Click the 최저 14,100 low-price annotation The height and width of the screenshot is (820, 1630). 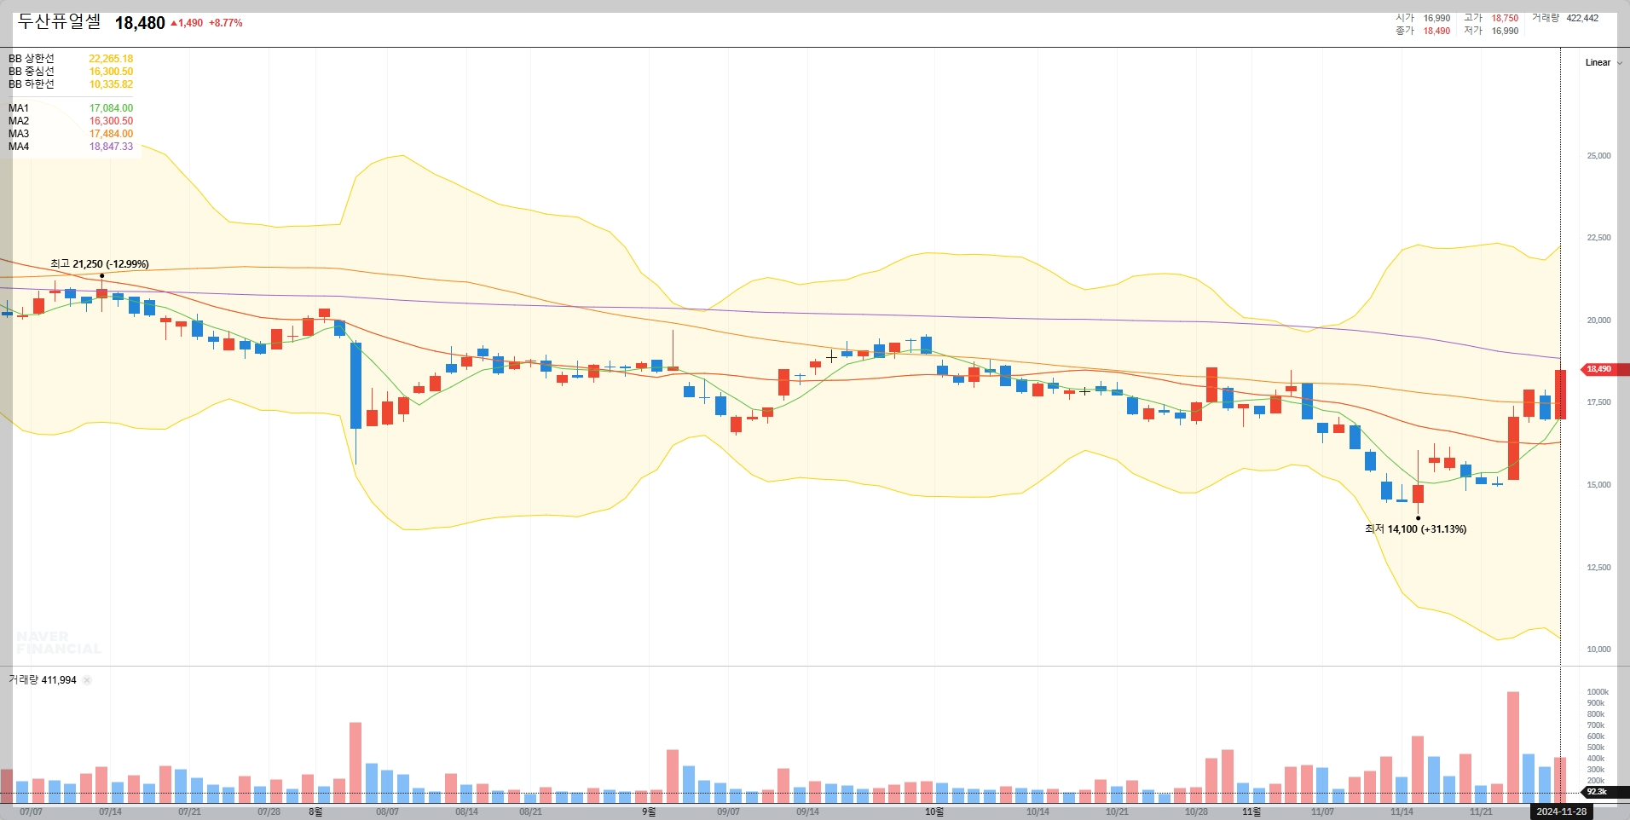pyautogui.click(x=1415, y=529)
